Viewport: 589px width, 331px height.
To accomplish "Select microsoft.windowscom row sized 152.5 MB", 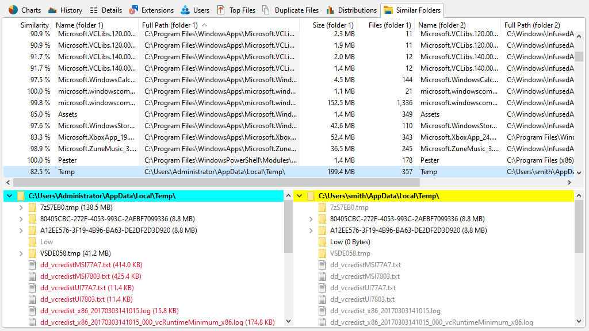I will pyautogui.click(x=289, y=103).
